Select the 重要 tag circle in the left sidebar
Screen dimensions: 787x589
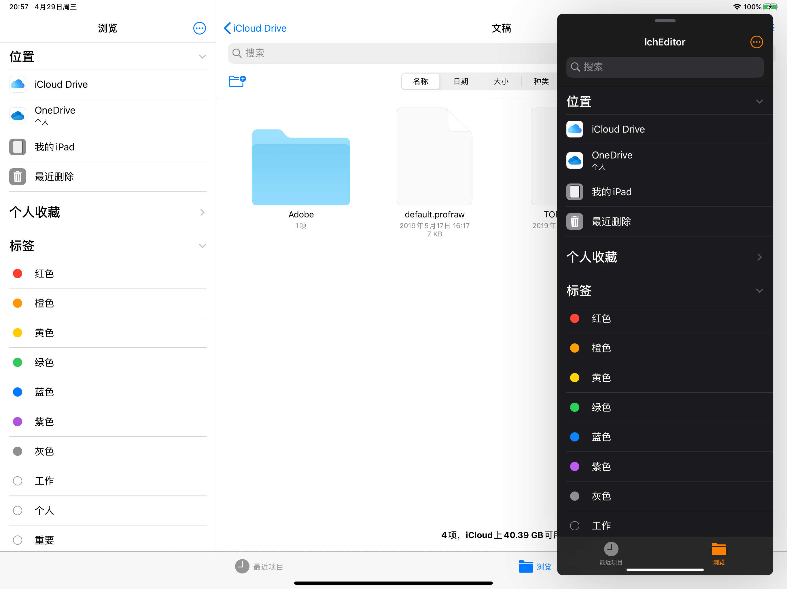[x=18, y=540]
